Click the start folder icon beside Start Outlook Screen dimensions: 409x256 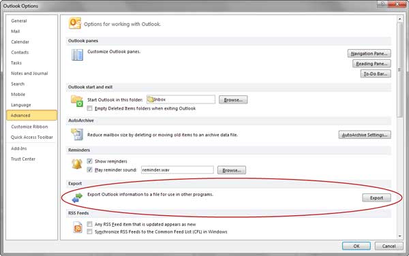point(77,101)
